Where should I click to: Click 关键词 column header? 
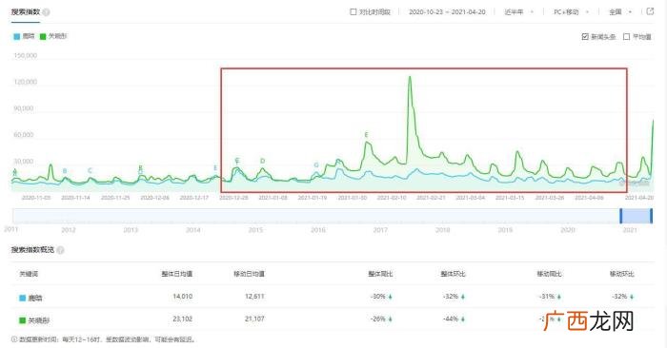coord(29,274)
